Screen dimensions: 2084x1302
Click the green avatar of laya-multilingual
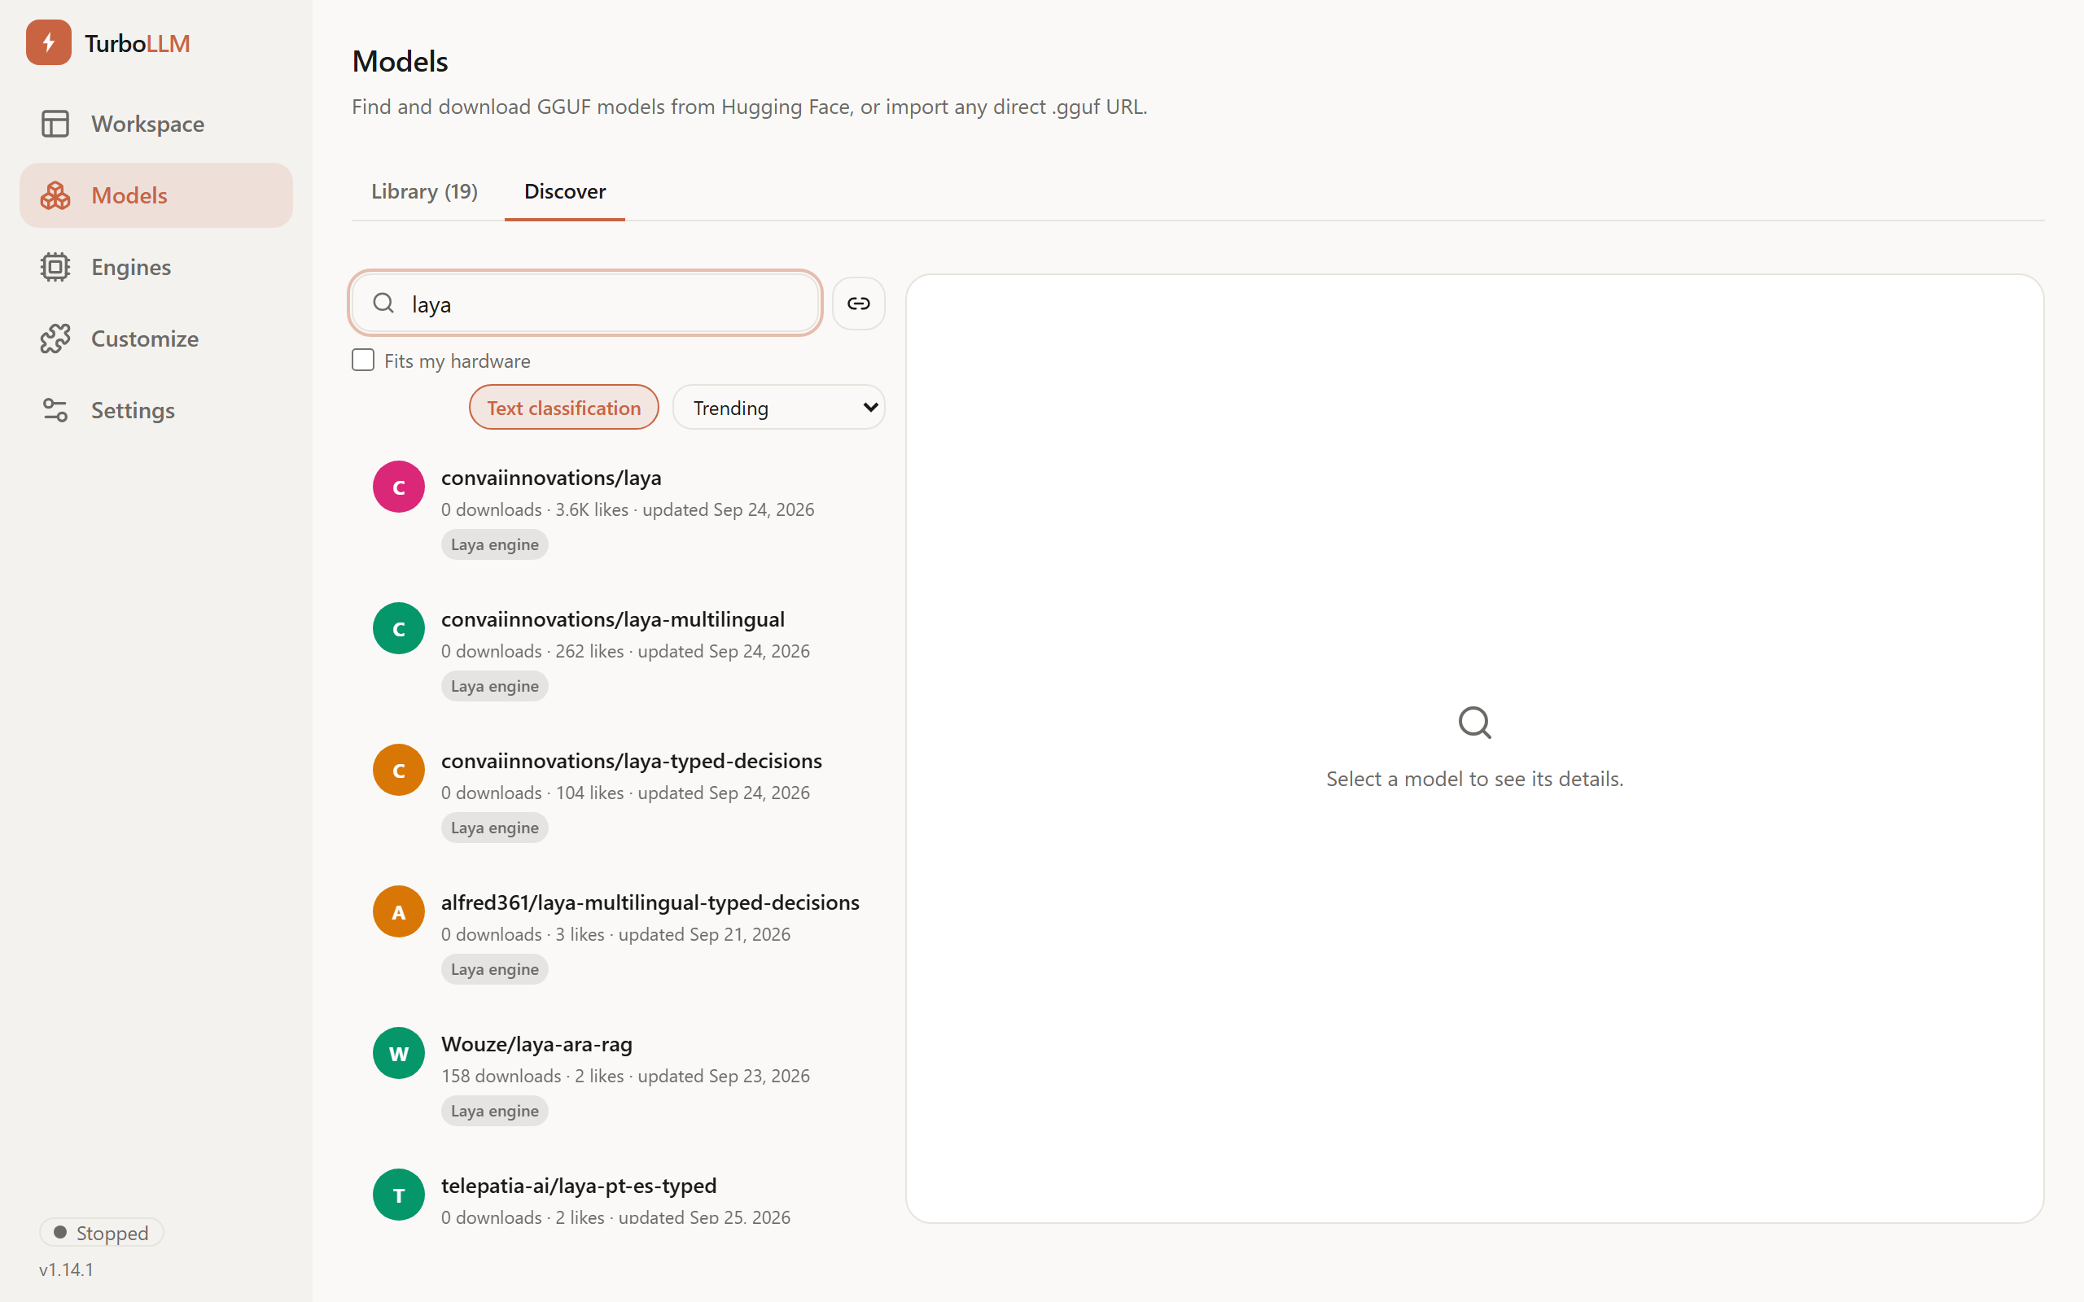399,628
